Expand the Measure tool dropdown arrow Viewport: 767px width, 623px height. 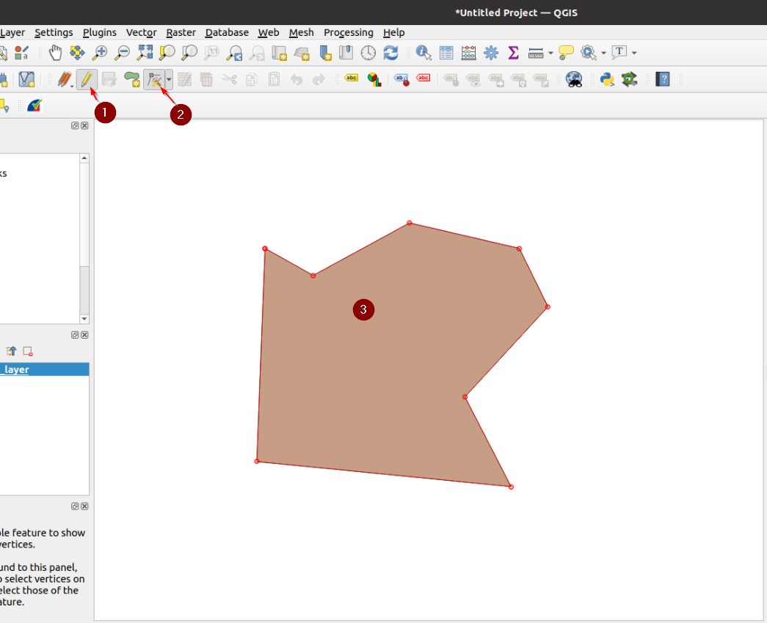(x=550, y=53)
